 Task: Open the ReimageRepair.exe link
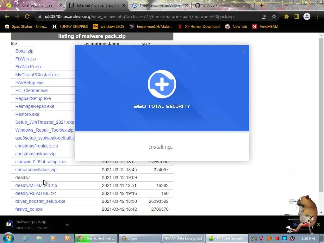point(35,106)
